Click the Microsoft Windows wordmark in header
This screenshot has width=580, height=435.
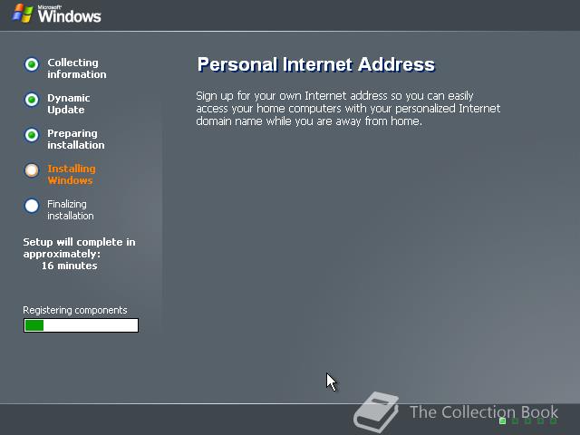click(69, 14)
